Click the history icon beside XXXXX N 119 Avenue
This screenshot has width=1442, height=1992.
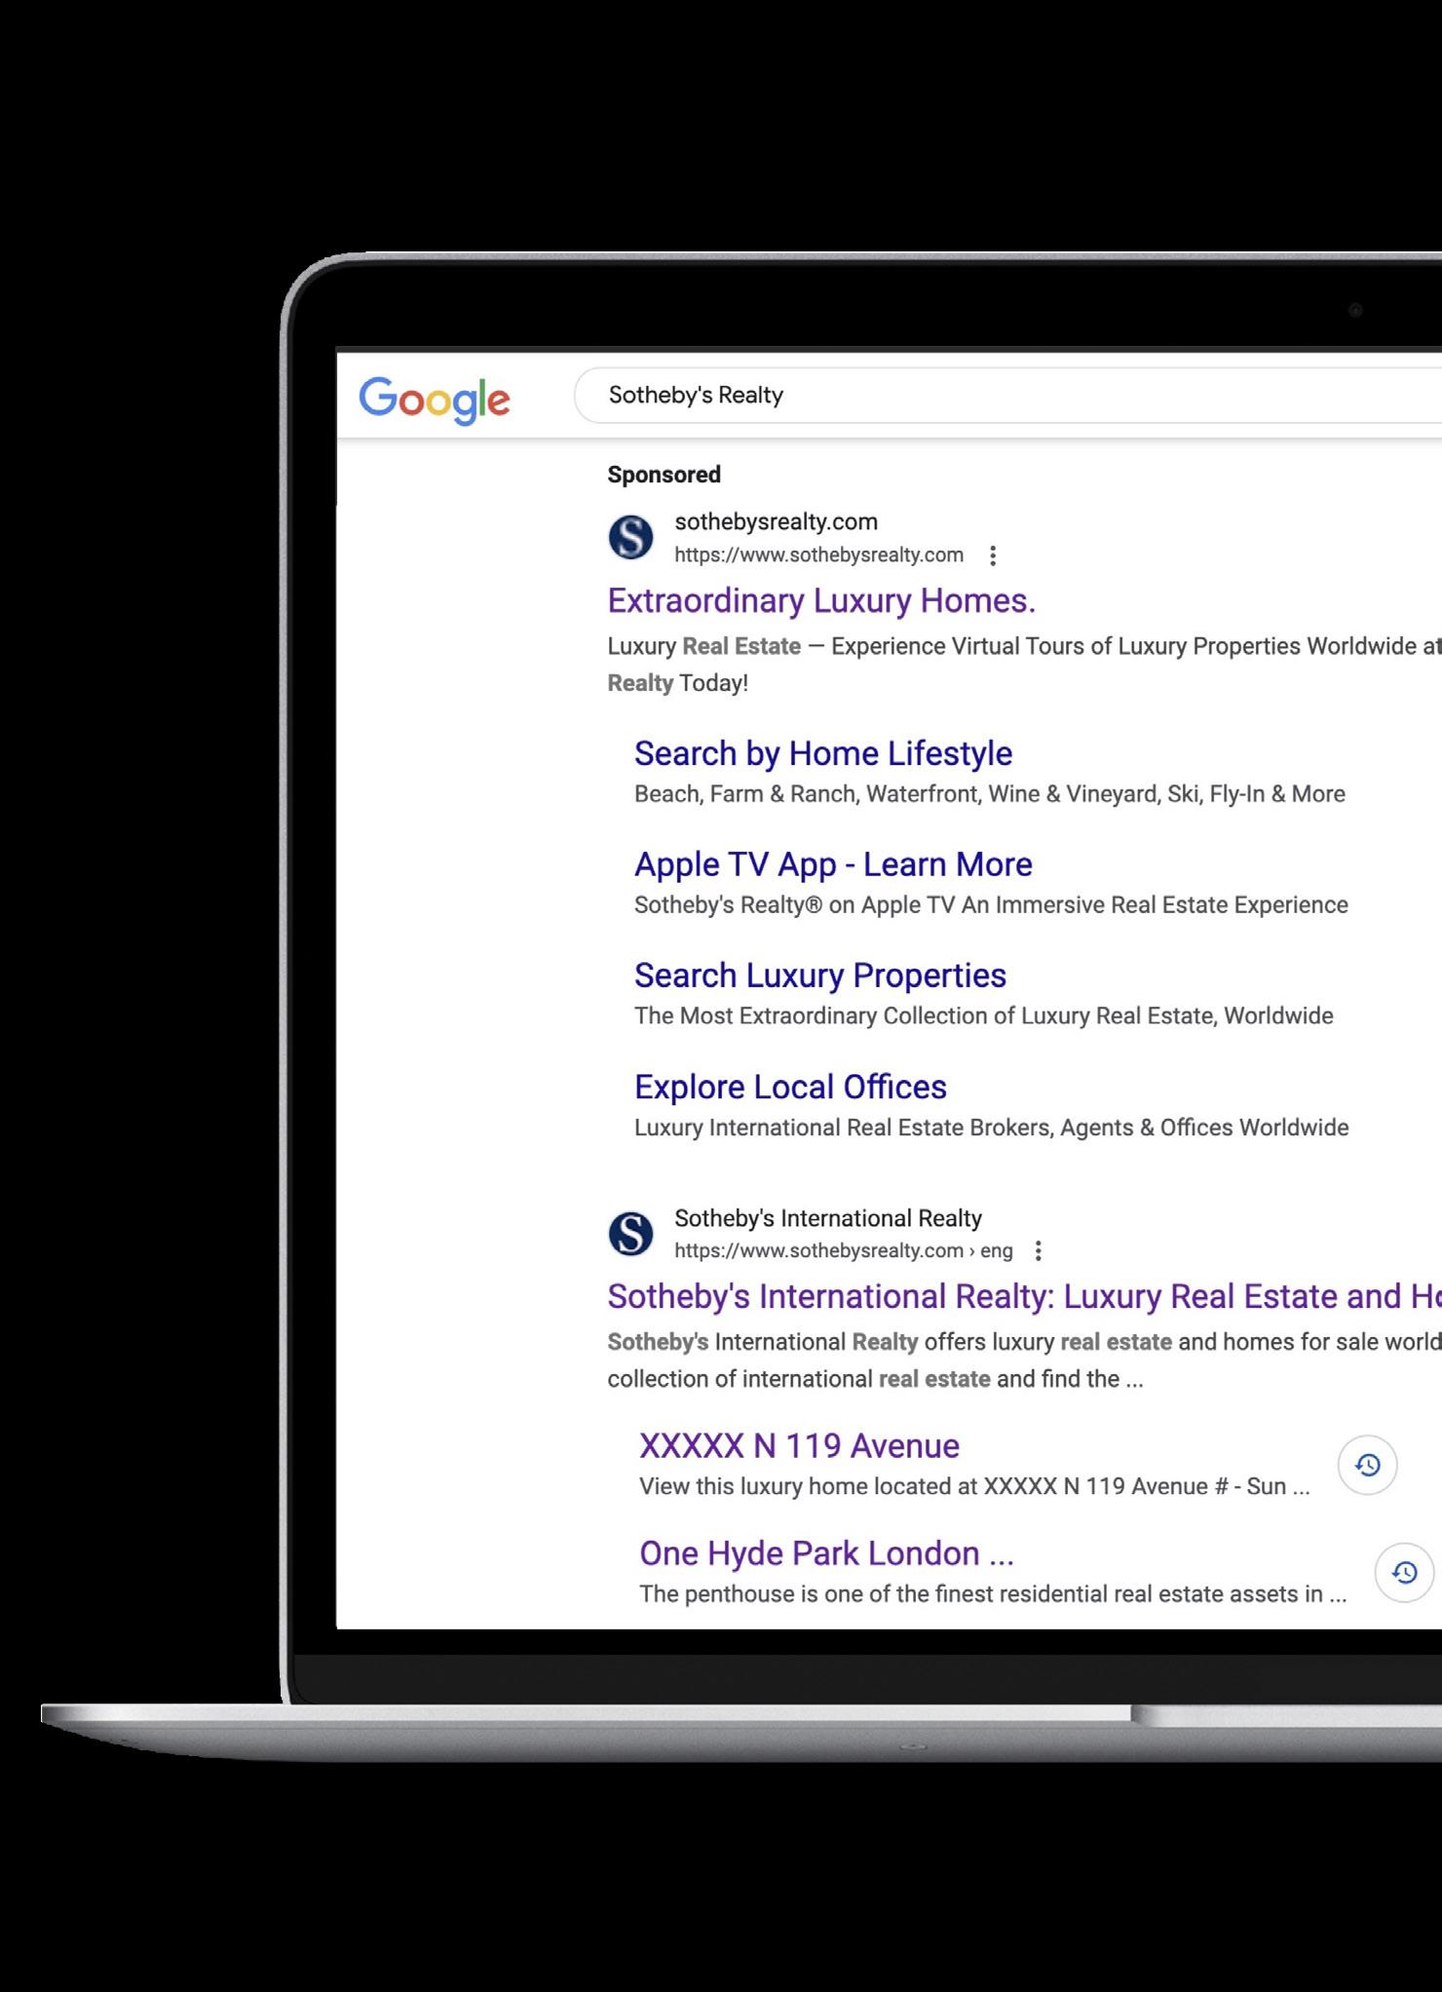1368,1465
